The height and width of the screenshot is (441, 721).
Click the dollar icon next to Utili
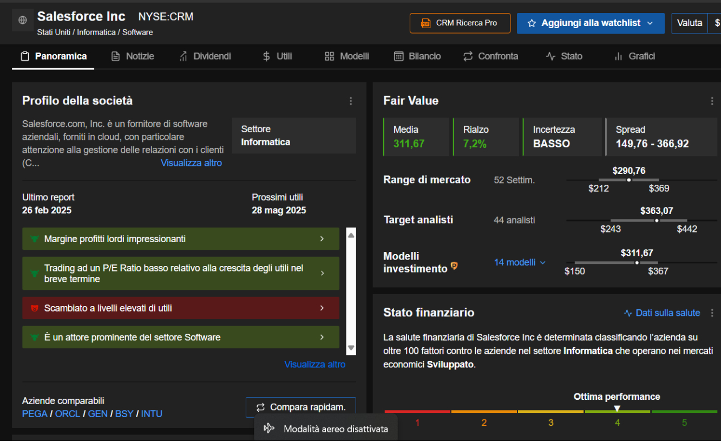tap(266, 56)
